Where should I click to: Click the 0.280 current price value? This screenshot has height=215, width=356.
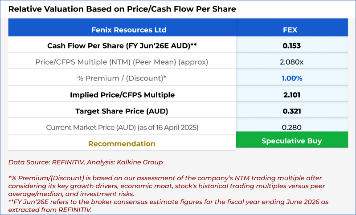click(292, 127)
